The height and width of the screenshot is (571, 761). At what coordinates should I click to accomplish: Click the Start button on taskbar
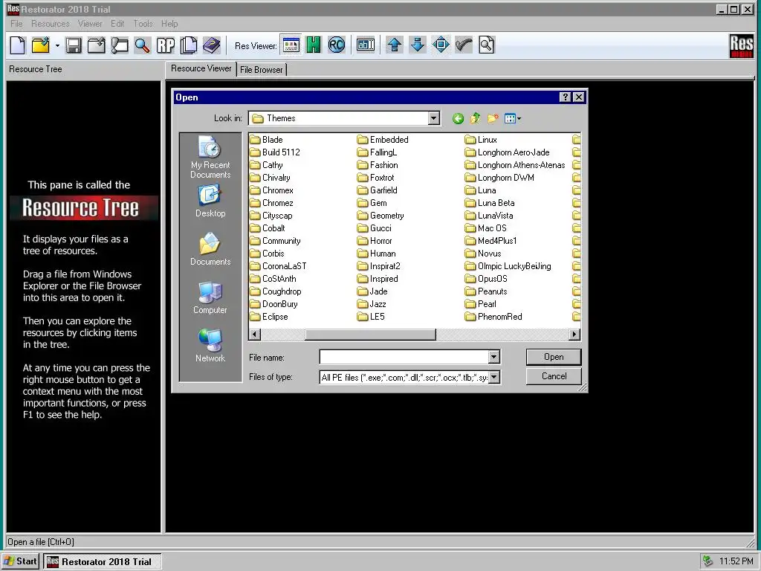20,561
